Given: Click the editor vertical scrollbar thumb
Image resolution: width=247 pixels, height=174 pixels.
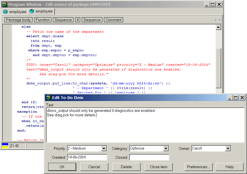Looking at the screenshot, I should (x=218, y=68).
